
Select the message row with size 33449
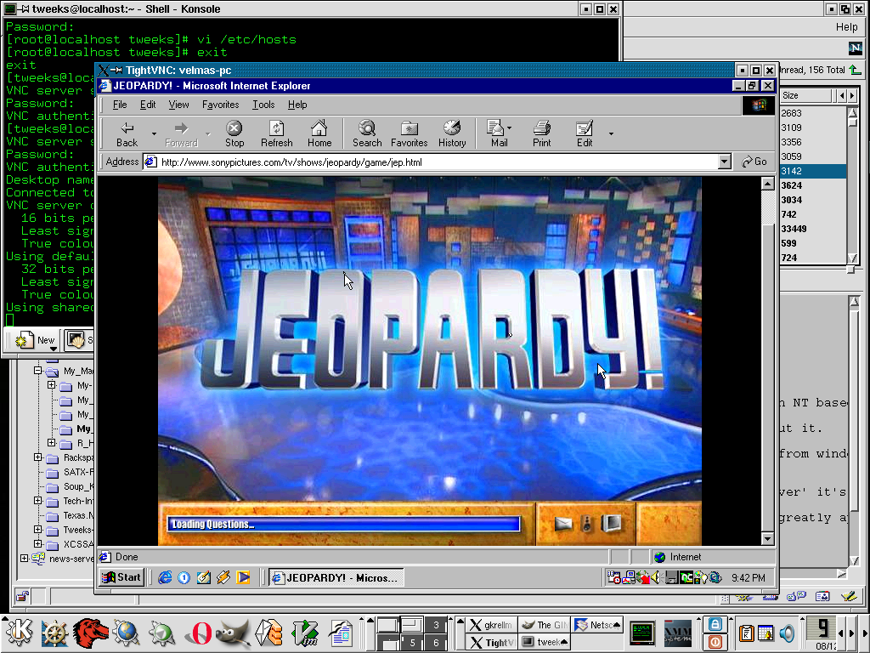coord(812,229)
